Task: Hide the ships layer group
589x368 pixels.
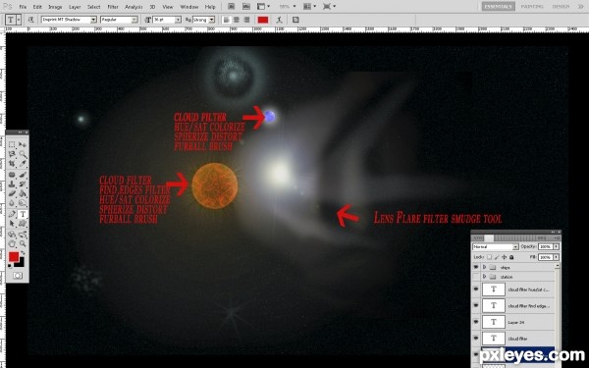Action: pyautogui.click(x=476, y=267)
